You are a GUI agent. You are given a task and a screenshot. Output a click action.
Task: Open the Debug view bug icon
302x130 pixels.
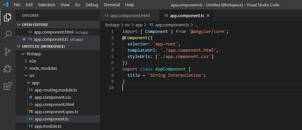8,69
